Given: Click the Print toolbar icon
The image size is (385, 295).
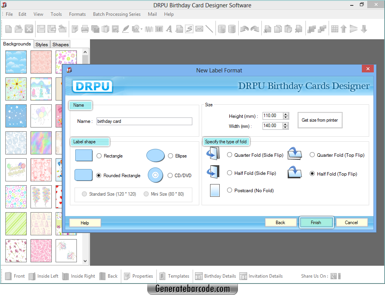Looking at the screenshot, I should (x=85, y=29).
